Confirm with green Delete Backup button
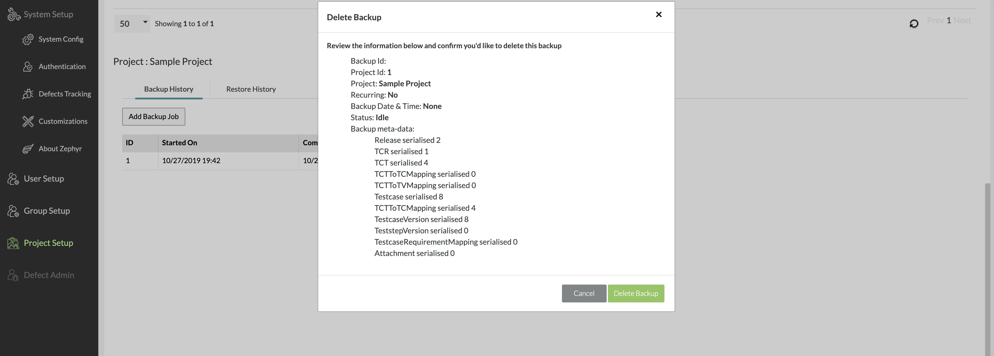The width and height of the screenshot is (994, 356). [636, 293]
